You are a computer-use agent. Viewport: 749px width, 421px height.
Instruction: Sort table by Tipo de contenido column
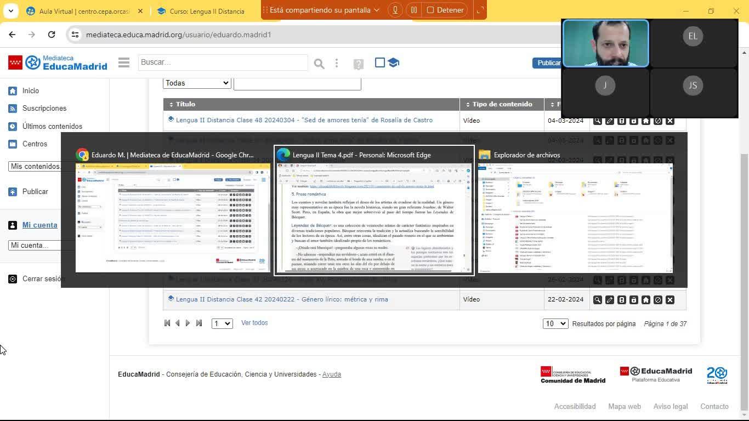pyautogui.click(x=499, y=104)
